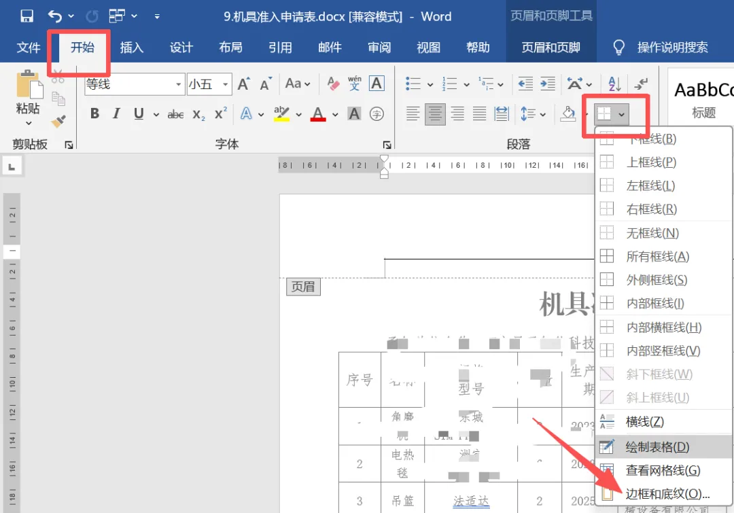The height and width of the screenshot is (513, 734).
Task: Switch to the 开始 tab
Action: tap(82, 48)
